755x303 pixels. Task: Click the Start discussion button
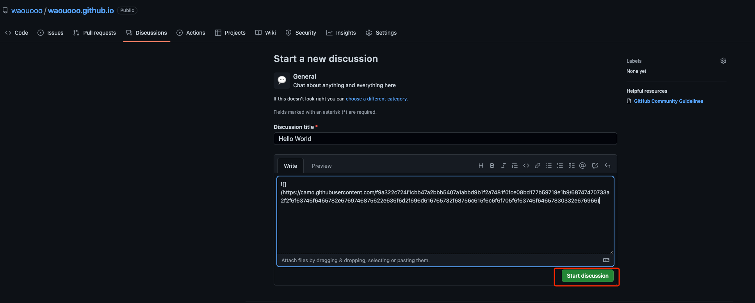[x=588, y=276]
